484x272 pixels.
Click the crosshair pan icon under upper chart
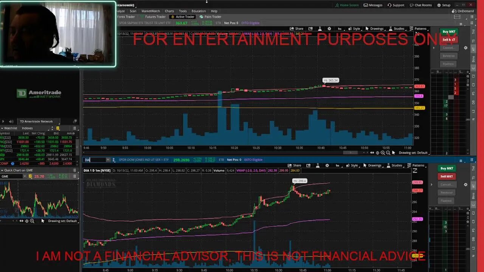point(377,153)
